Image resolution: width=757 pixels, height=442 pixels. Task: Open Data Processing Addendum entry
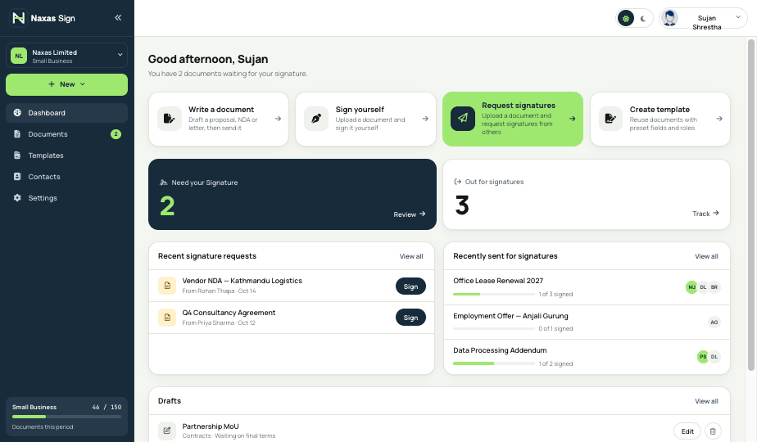(x=587, y=357)
